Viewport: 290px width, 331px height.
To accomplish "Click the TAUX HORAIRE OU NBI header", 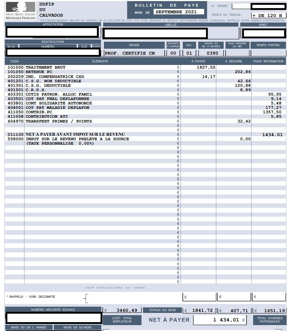I will click(237, 45).
